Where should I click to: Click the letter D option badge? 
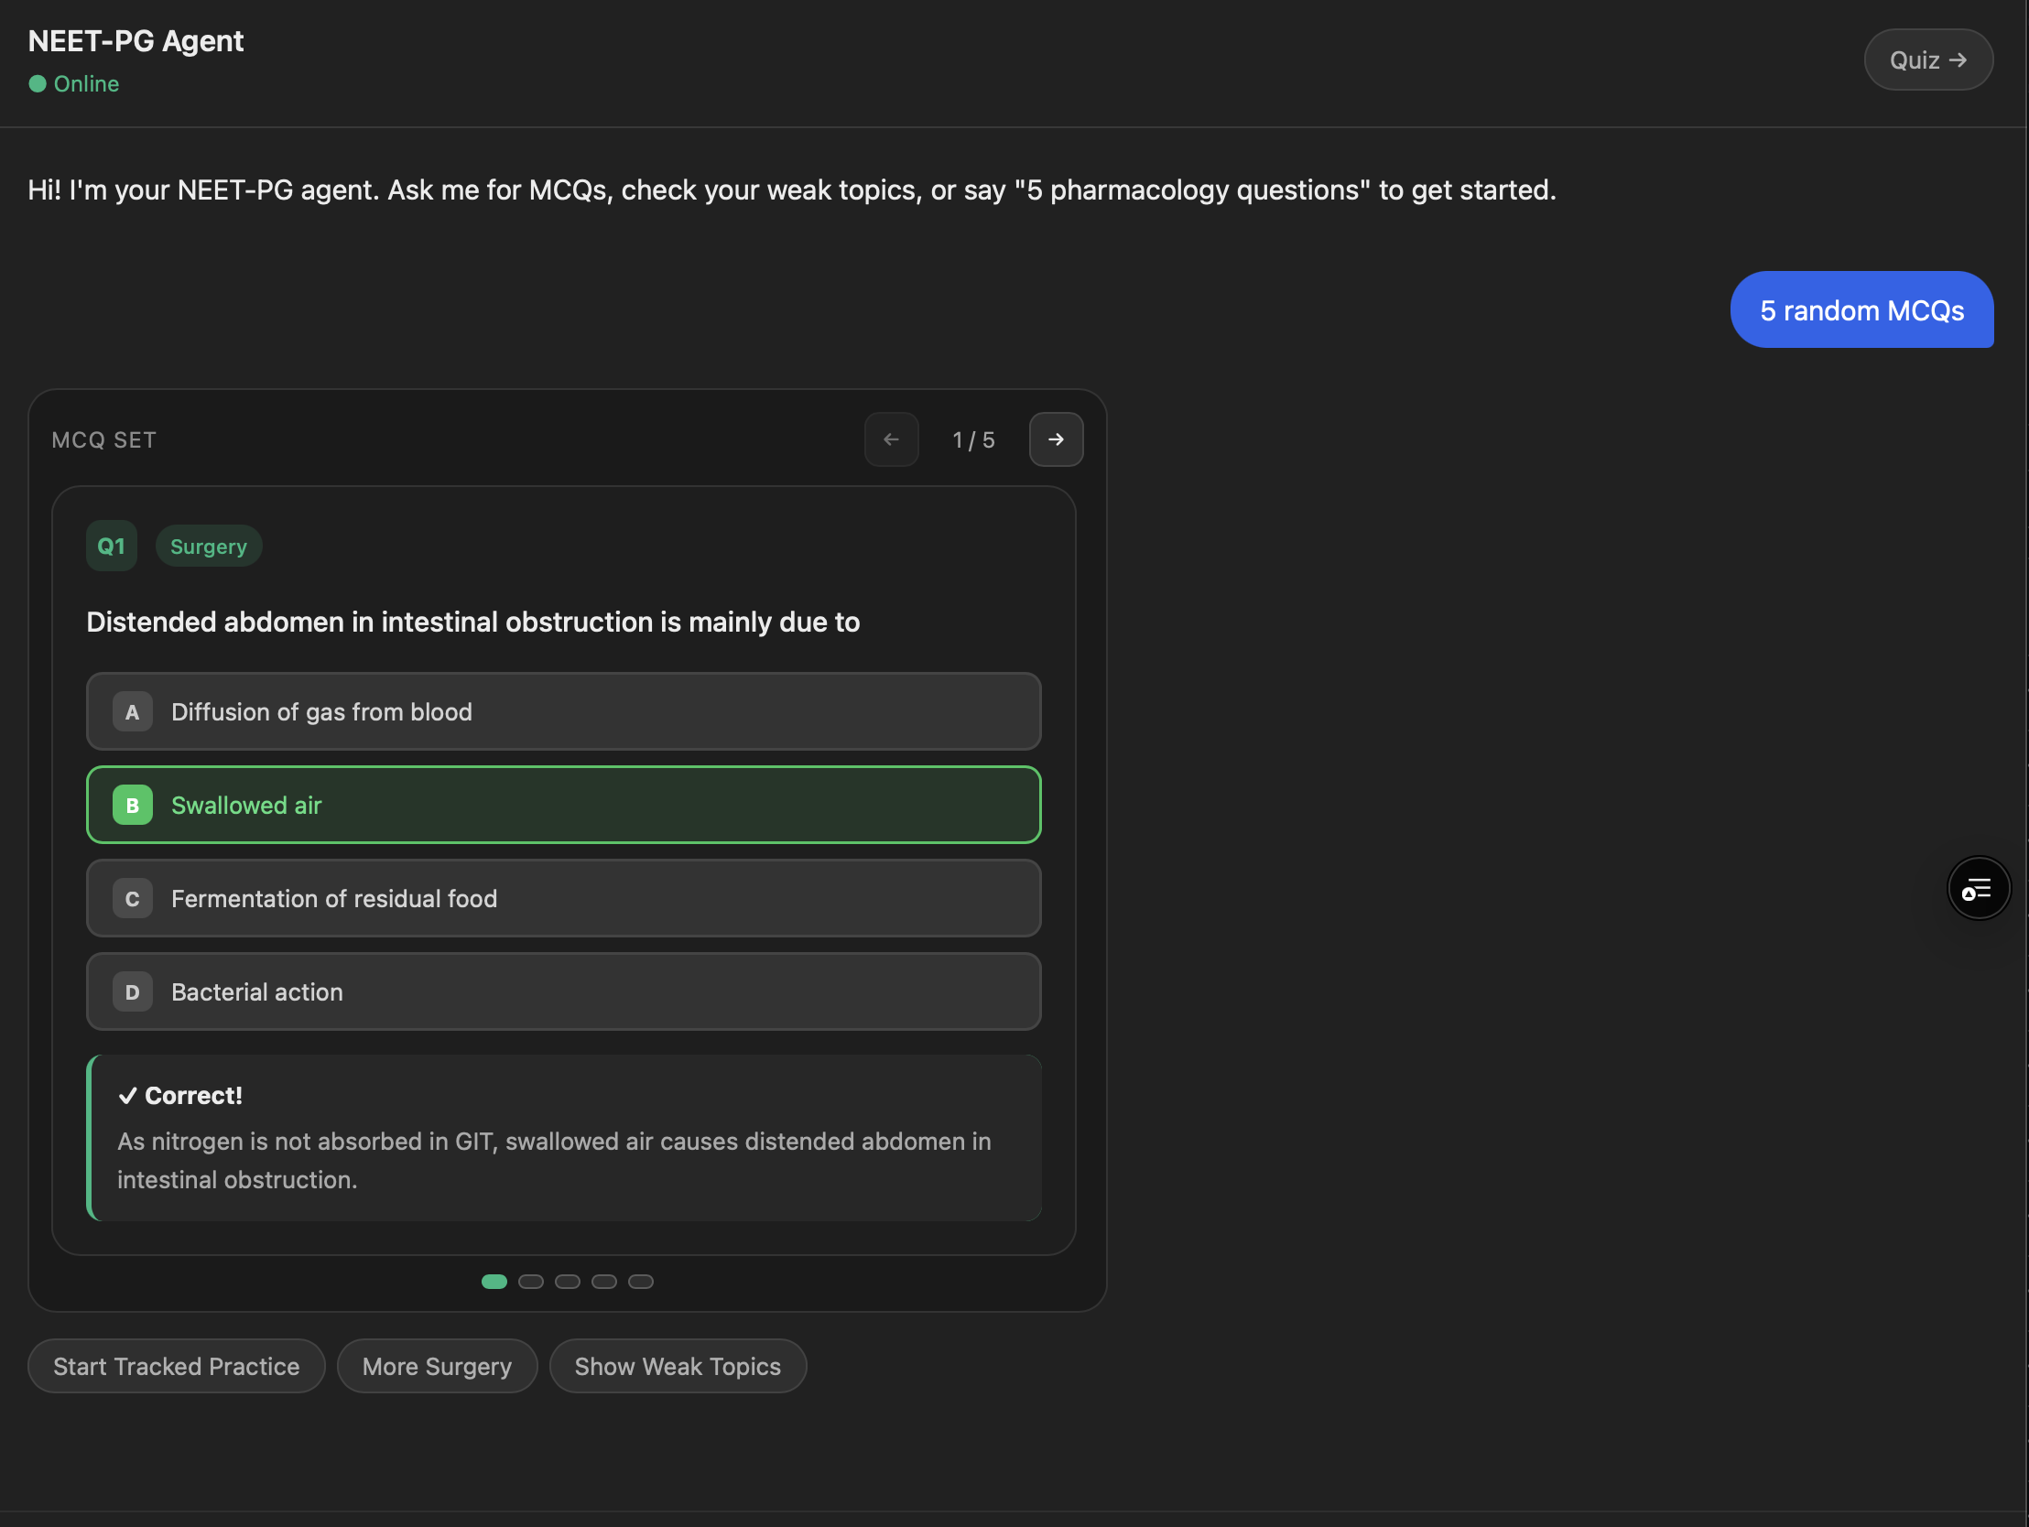pyautogui.click(x=132, y=992)
